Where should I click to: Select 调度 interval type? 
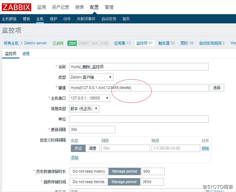[x=92, y=148]
